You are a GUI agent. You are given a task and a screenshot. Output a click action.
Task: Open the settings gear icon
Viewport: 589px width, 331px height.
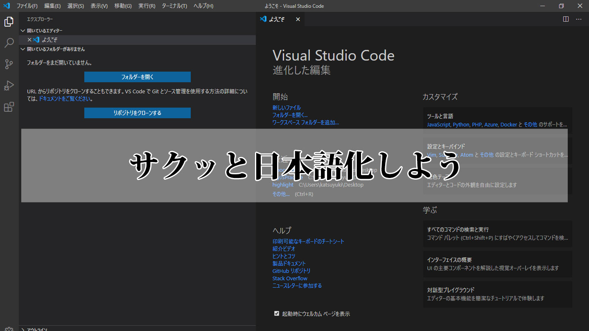coord(9,329)
